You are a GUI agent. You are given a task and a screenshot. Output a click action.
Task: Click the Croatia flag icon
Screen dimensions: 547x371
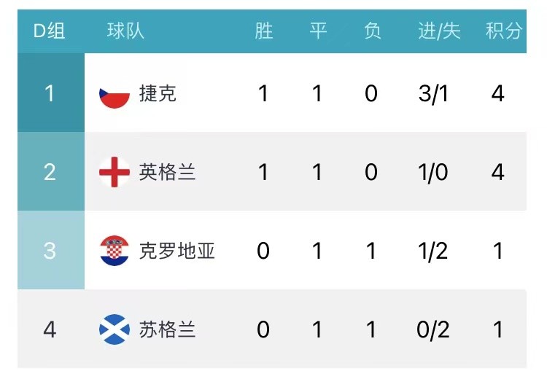115,251
